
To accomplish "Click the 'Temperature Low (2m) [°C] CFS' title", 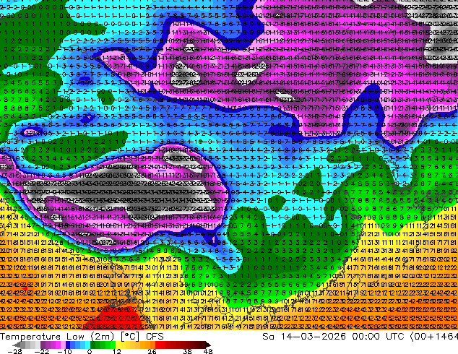I will (82, 337).
